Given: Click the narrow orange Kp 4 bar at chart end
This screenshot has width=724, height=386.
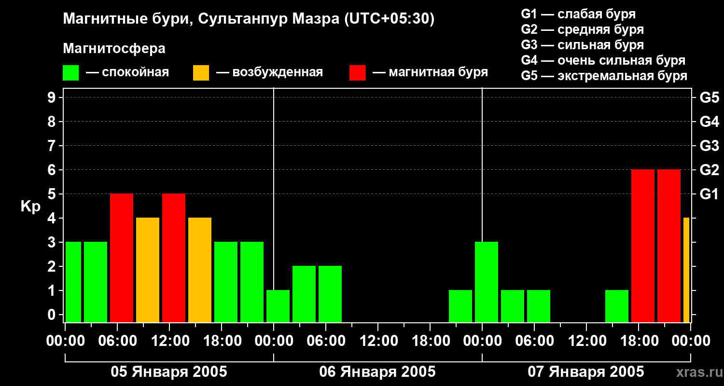Looking at the screenshot, I should [x=686, y=270].
